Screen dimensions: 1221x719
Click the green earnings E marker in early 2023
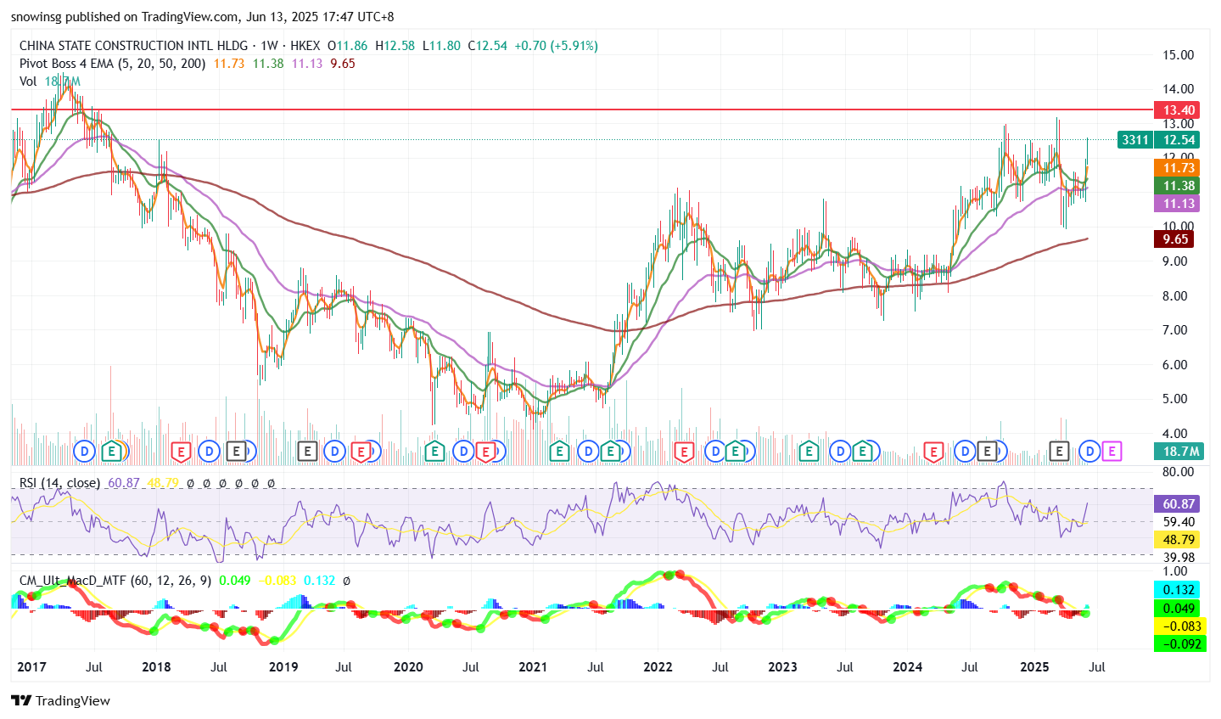click(x=809, y=451)
